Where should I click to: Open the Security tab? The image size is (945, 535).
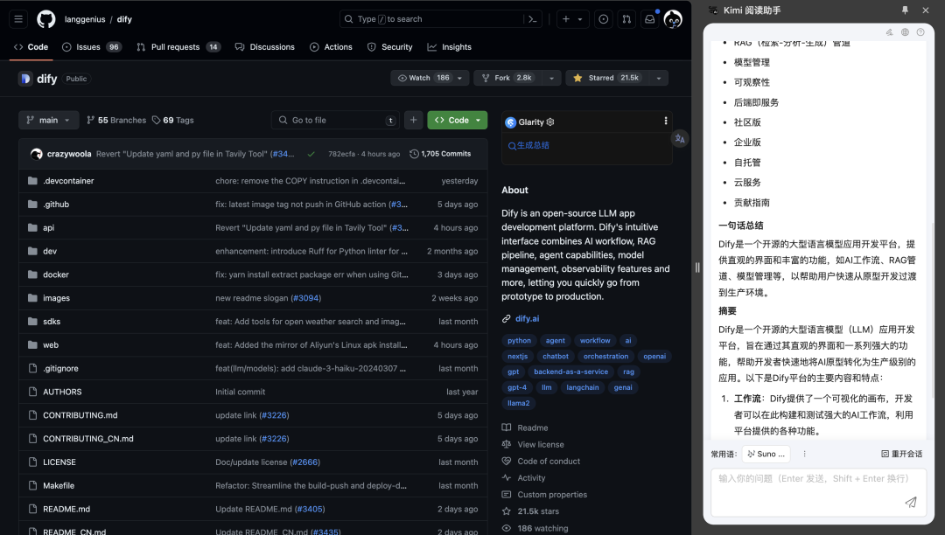(x=390, y=47)
